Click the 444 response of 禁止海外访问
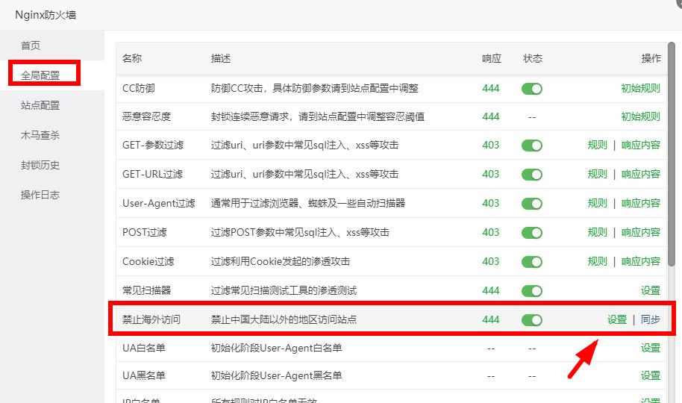Screen dimensions: 682x403 [x=491, y=319]
